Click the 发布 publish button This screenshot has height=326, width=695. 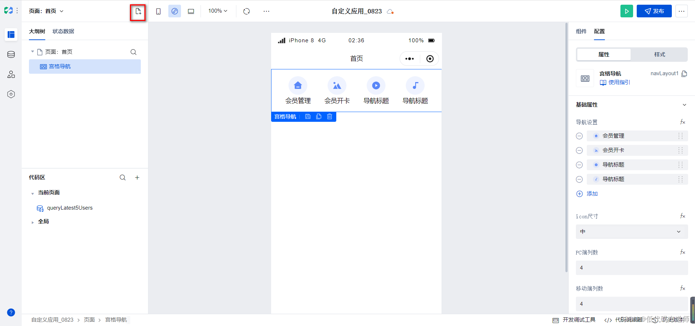(x=654, y=11)
